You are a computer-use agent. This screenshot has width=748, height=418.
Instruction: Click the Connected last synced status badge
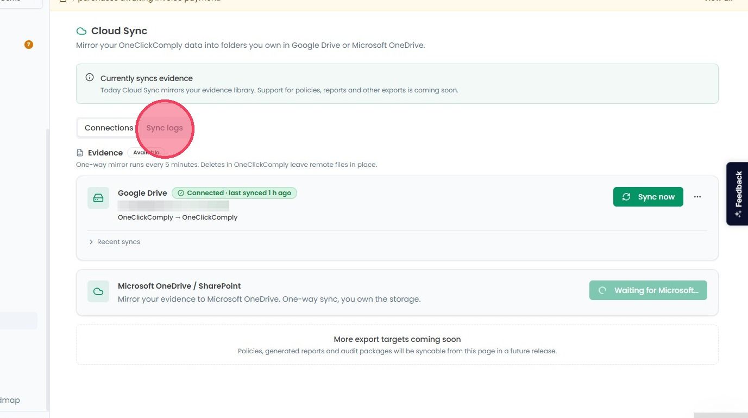coord(234,193)
